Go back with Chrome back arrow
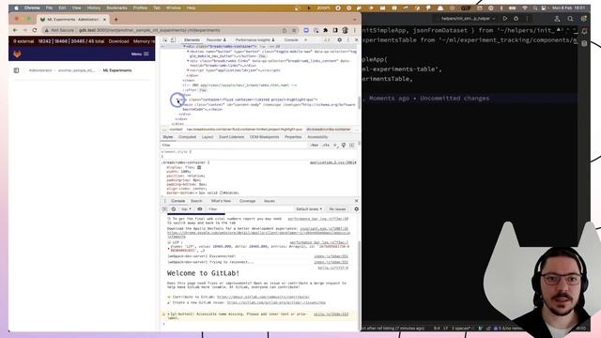The height and width of the screenshot is (338, 601). [x=15, y=30]
